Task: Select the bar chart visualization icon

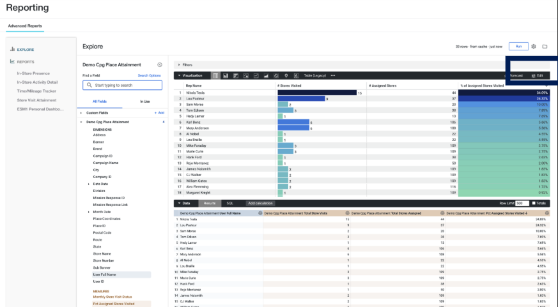Action: click(x=236, y=76)
